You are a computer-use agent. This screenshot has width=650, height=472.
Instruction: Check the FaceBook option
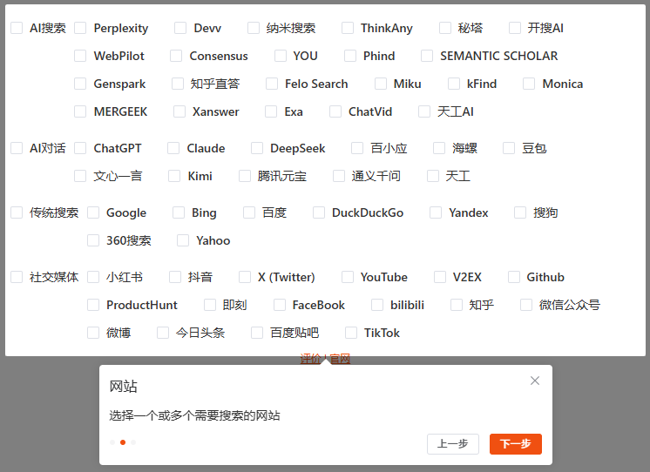tap(280, 305)
